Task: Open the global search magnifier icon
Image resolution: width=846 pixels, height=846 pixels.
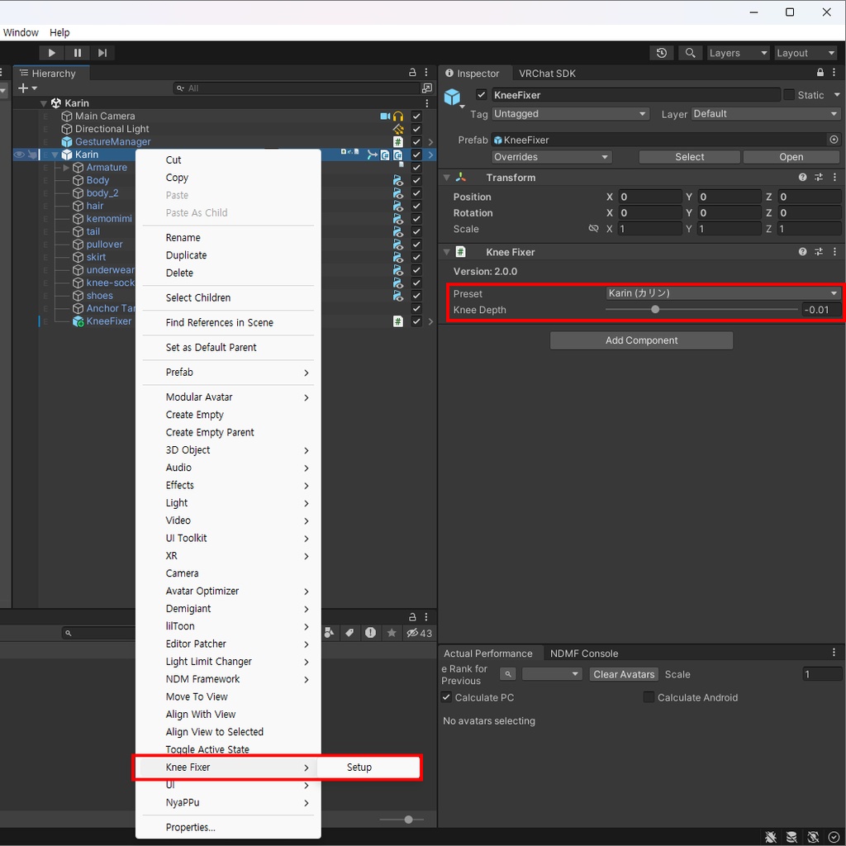Action: tap(690, 53)
